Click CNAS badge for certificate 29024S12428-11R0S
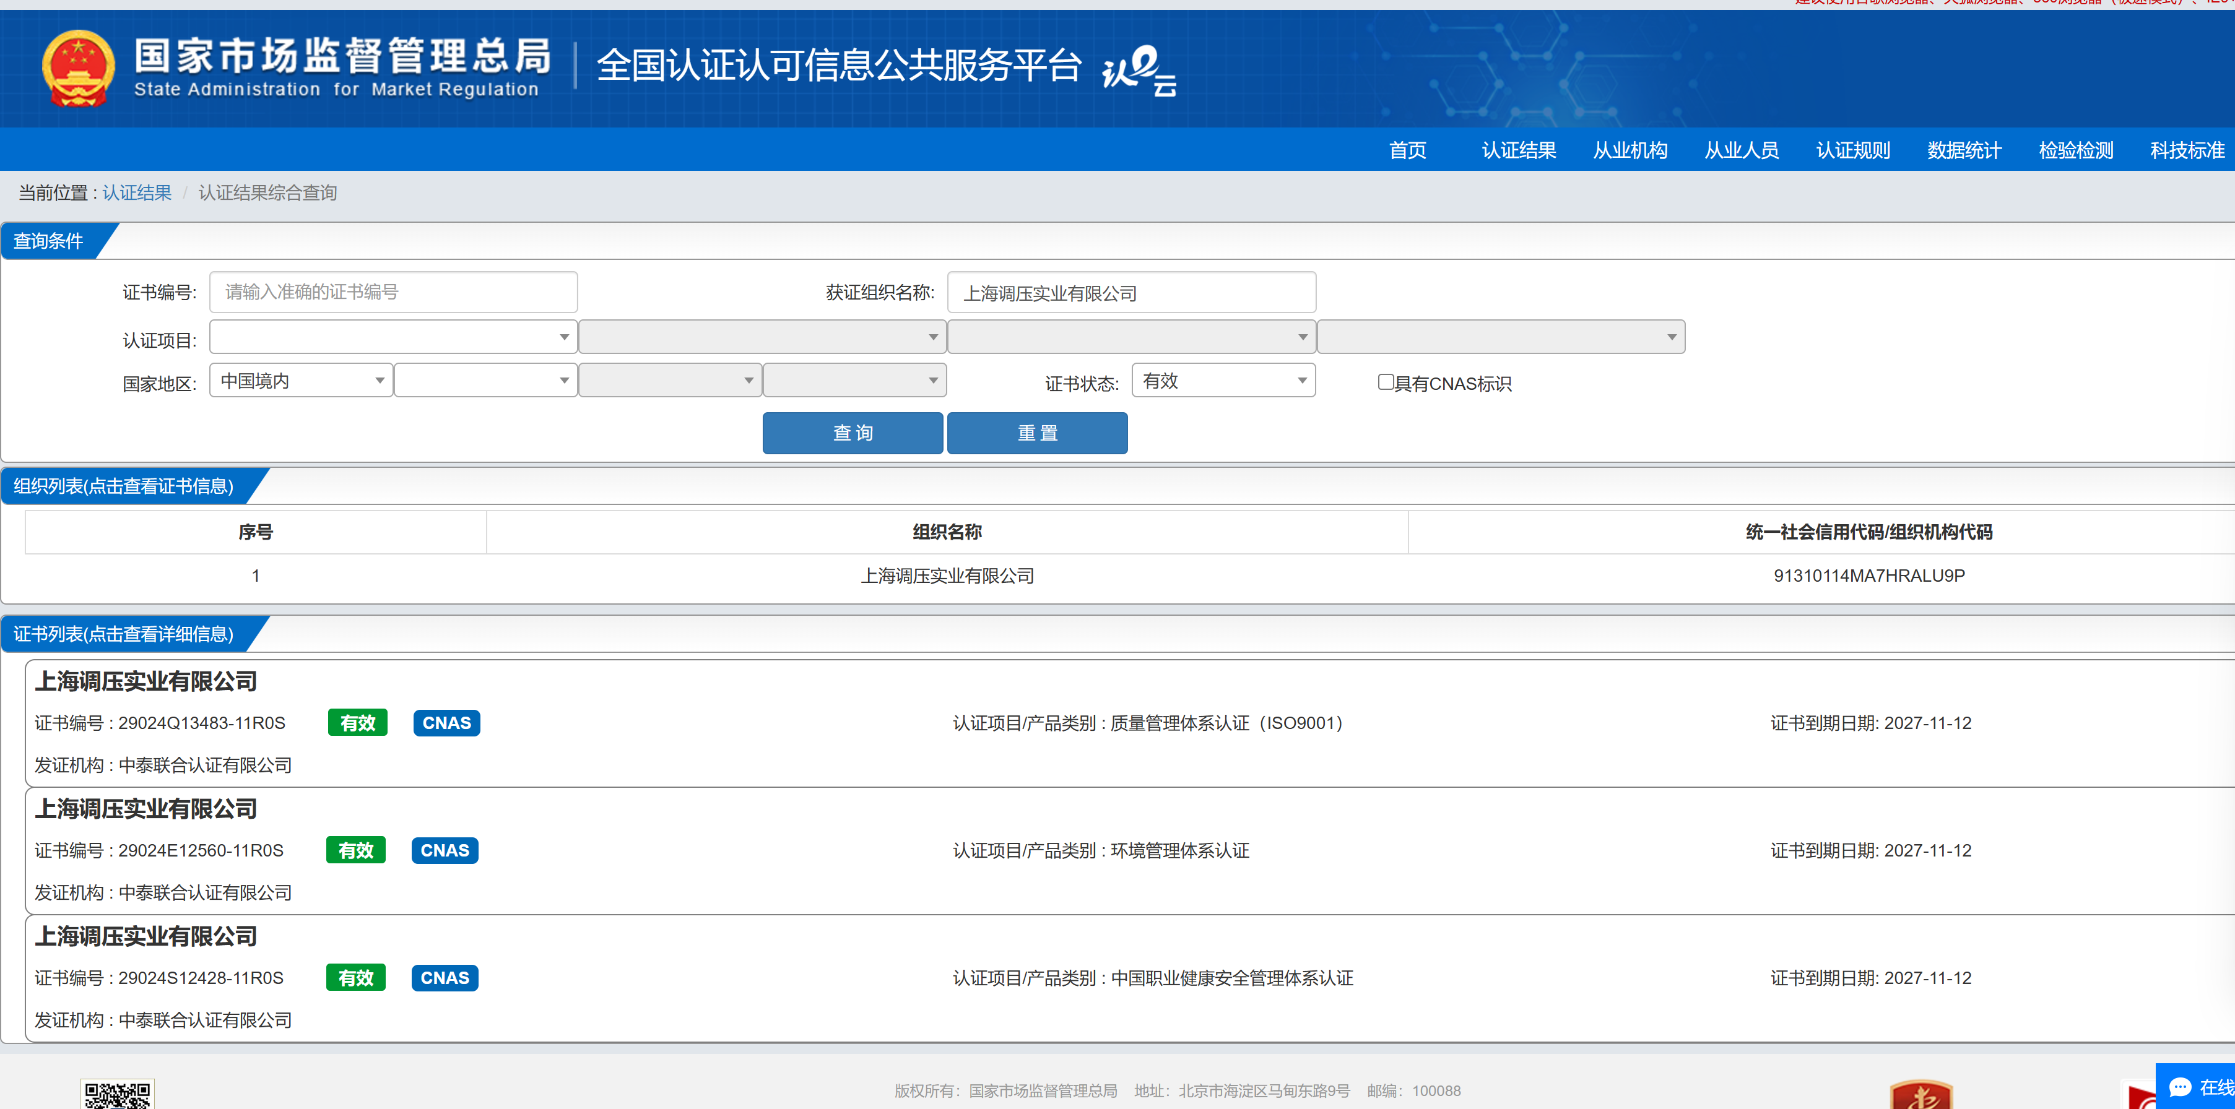Viewport: 2235px width, 1109px height. (445, 978)
